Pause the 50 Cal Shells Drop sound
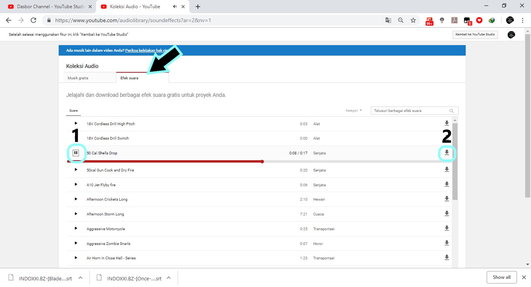This screenshot has height=287, width=531. click(x=76, y=153)
